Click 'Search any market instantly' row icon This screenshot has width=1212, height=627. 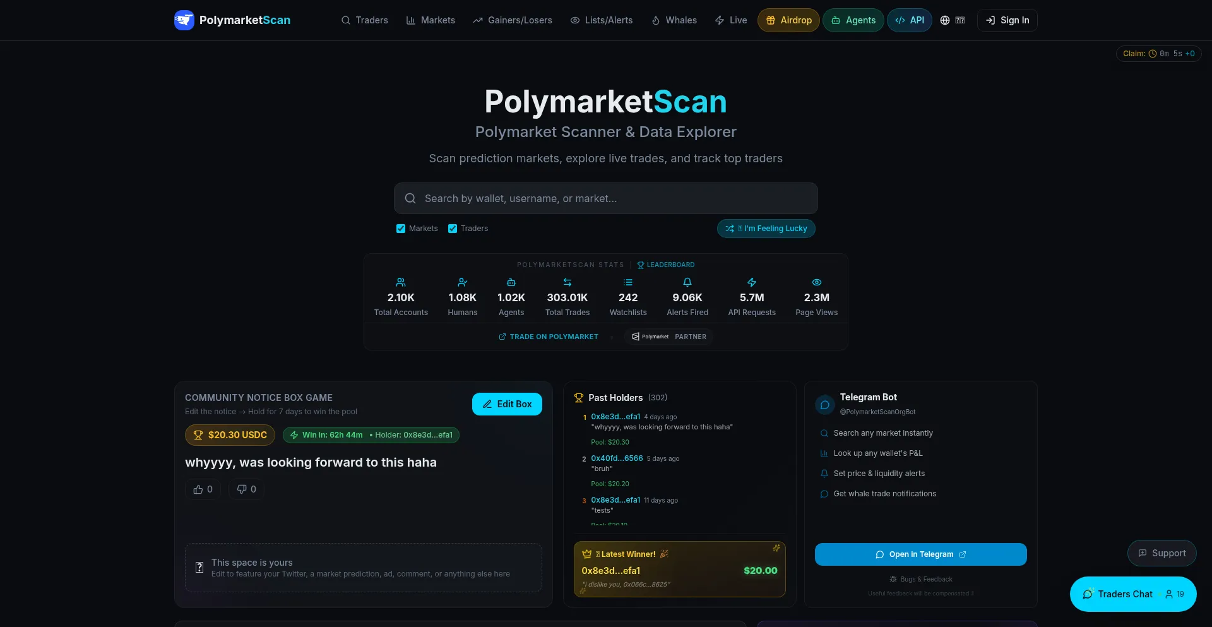(824, 433)
